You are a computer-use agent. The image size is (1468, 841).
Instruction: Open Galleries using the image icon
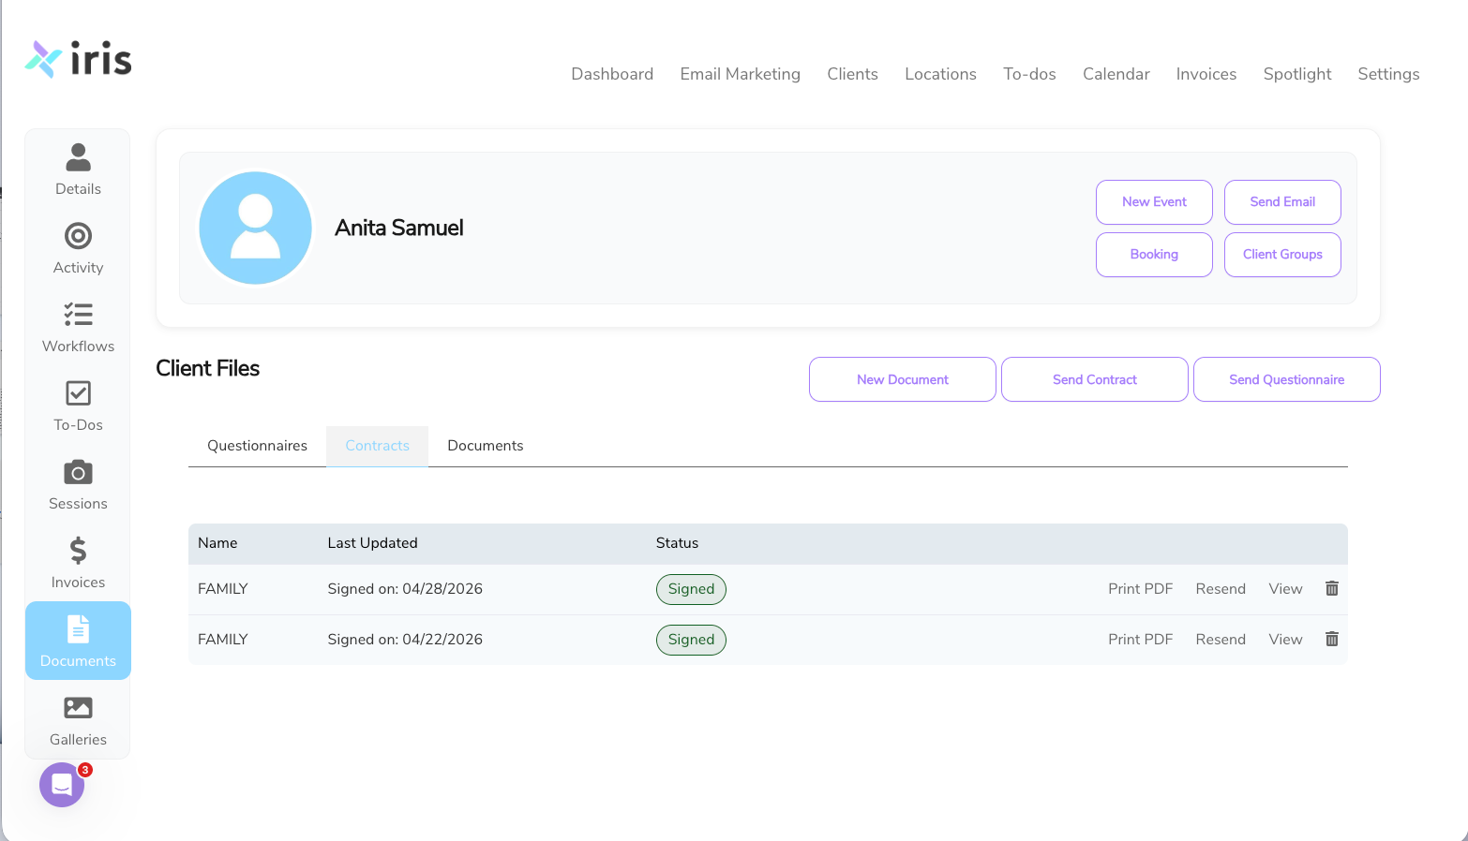78,707
